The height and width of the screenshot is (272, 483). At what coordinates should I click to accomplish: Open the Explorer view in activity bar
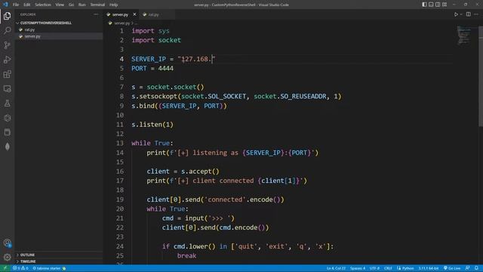tap(7, 16)
